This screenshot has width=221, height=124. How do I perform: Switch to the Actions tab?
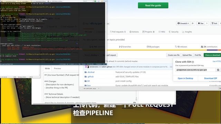(x=134, y=32)
